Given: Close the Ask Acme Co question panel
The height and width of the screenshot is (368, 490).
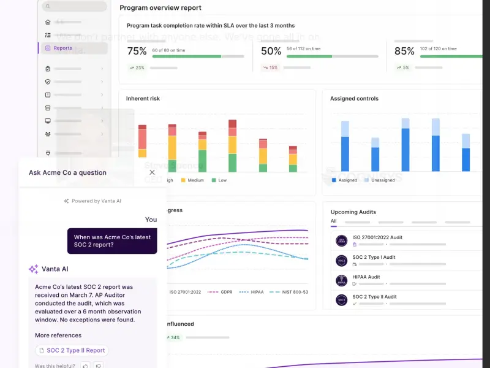Looking at the screenshot, I should click(x=153, y=172).
